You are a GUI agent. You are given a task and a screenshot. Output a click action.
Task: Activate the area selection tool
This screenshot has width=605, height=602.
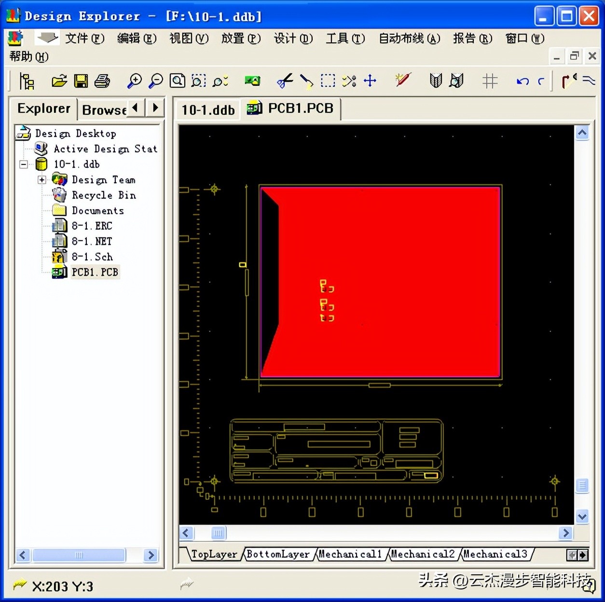coord(328,81)
